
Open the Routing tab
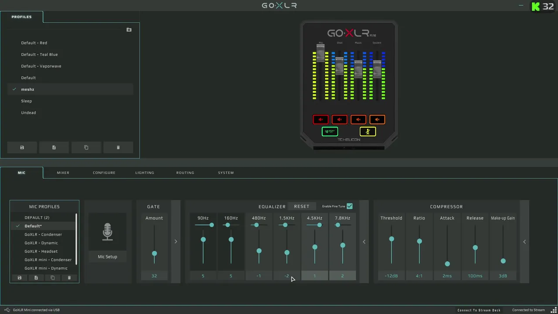(x=185, y=173)
